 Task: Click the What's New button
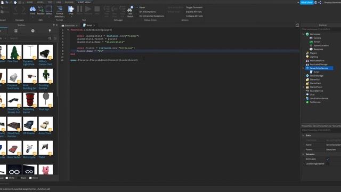click(307, 2)
